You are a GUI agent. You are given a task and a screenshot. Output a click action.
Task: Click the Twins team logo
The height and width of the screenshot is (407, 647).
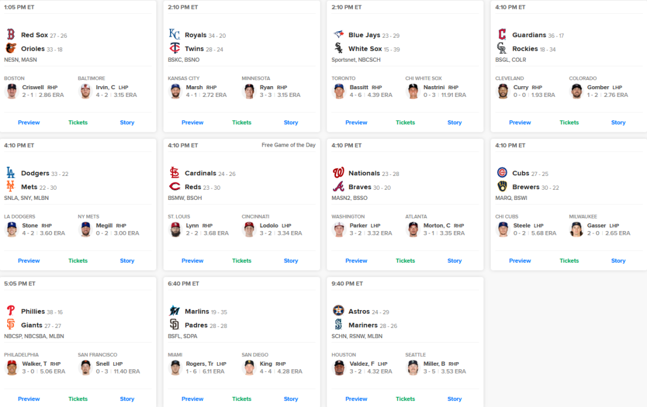(174, 48)
